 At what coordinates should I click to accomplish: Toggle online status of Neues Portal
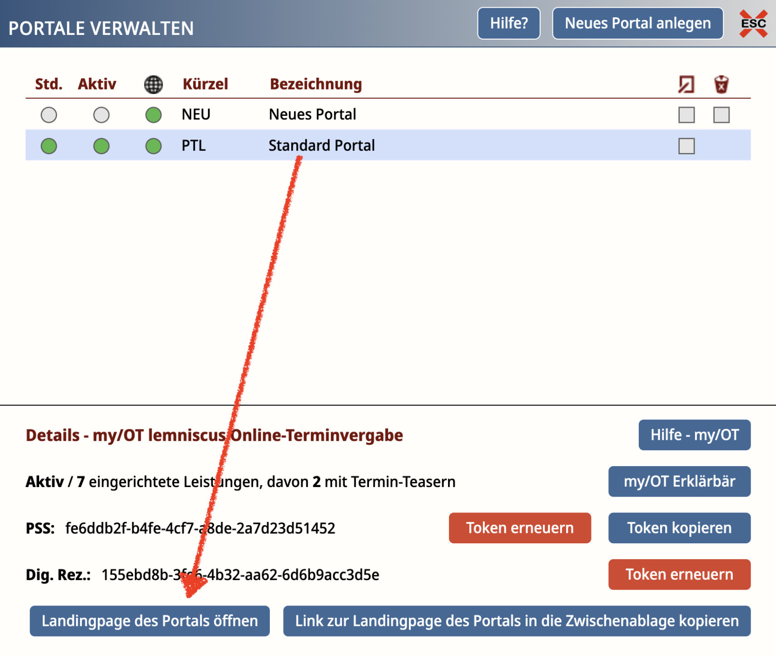[154, 115]
